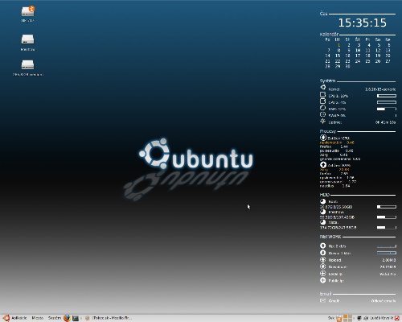Click the Upload total icon in Network

click(x=323, y=259)
